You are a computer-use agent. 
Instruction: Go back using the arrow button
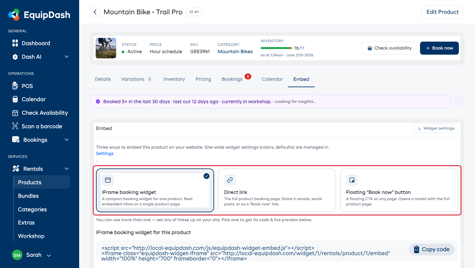pos(95,12)
